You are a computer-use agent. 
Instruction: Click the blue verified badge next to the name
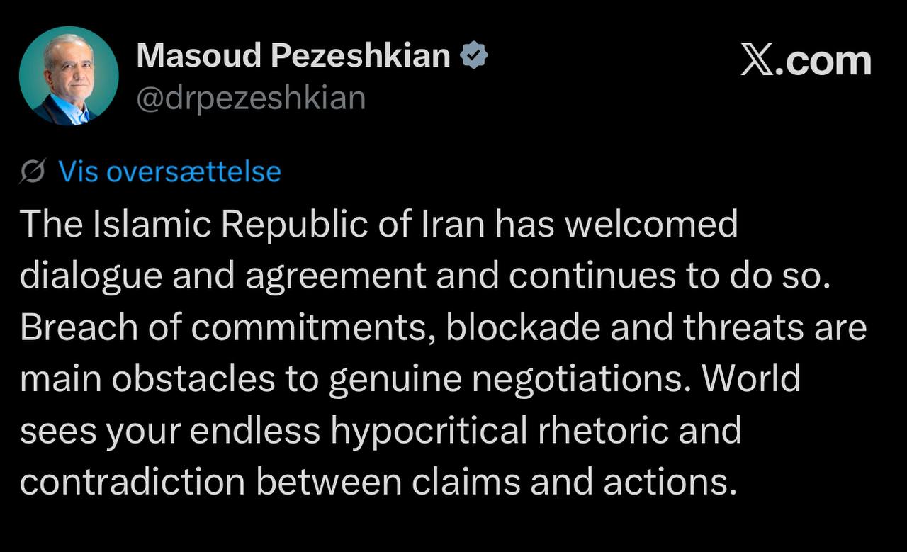point(474,55)
